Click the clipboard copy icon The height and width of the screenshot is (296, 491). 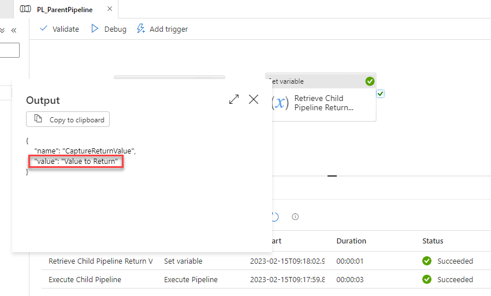pyautogui.click(x=38, y=119)
